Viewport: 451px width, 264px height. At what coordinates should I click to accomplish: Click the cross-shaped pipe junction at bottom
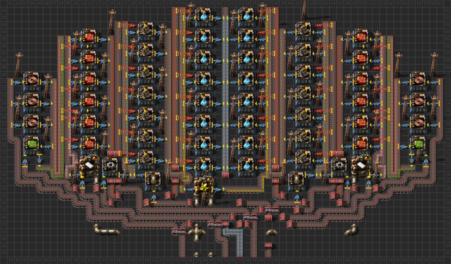pyautogui.click(x=197, y=232)
